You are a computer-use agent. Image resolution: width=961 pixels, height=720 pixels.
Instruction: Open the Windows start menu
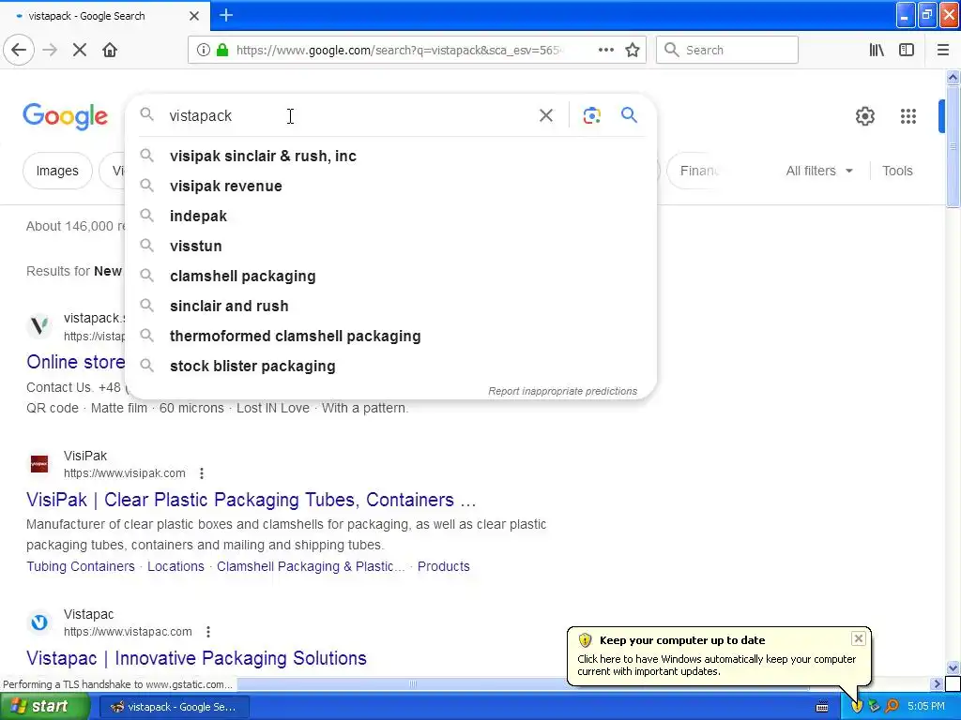pos(45,706)
